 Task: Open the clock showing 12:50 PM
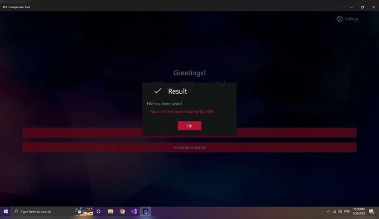pyautogui.click(x=359, y=211)
